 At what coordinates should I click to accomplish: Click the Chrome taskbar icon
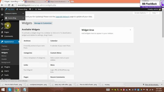[17, 90]
